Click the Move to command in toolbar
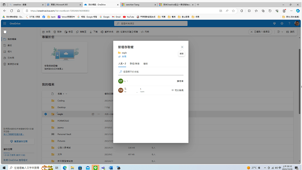Viewport: 302px width, 170px height. tap(69, 32)
